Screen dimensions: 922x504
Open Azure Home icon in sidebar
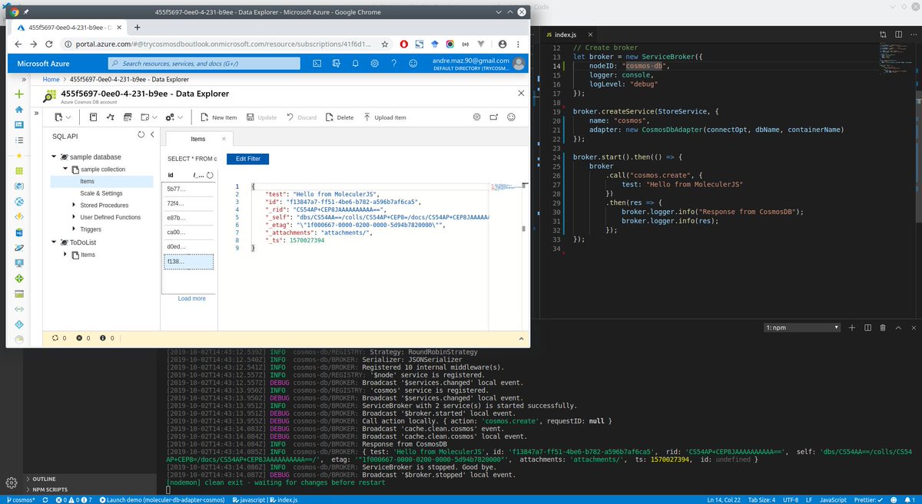point(19,110)
